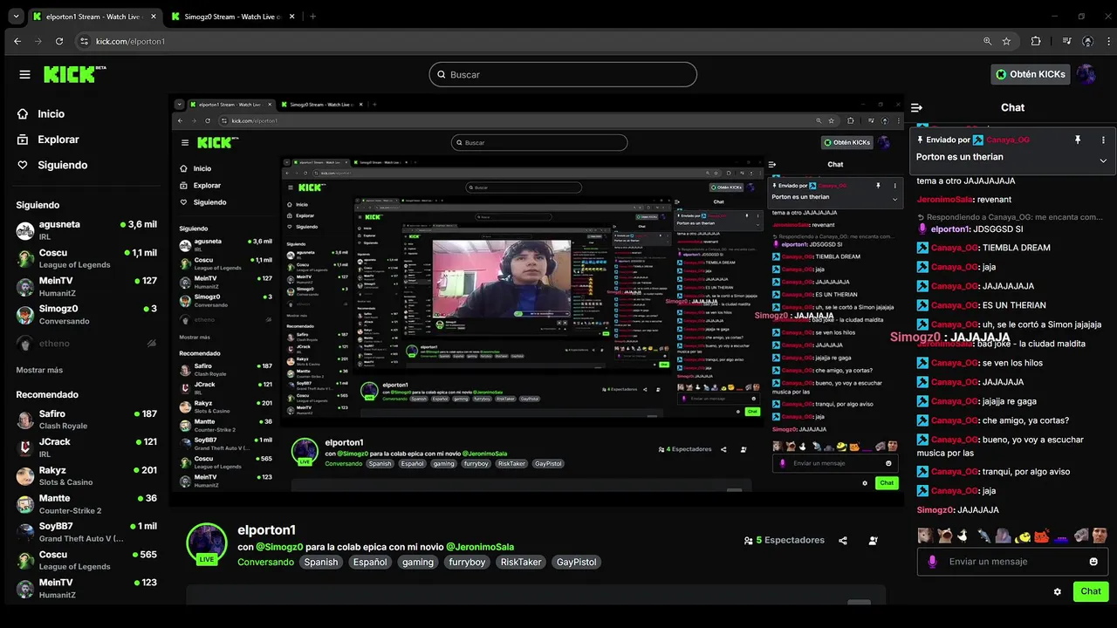This screenshot has height=628, width=1117.
Task: Open the Kick user avatar menu
Action: (1086, 74)
